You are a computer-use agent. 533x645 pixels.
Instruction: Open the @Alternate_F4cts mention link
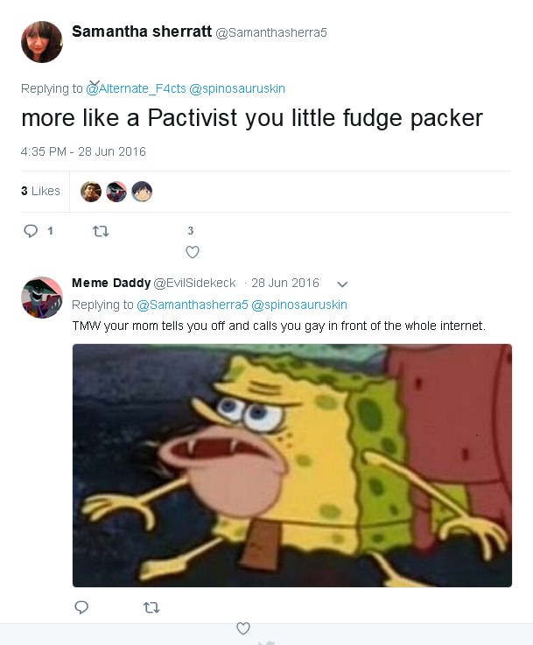pyautogui.click(x=137, y=88)
